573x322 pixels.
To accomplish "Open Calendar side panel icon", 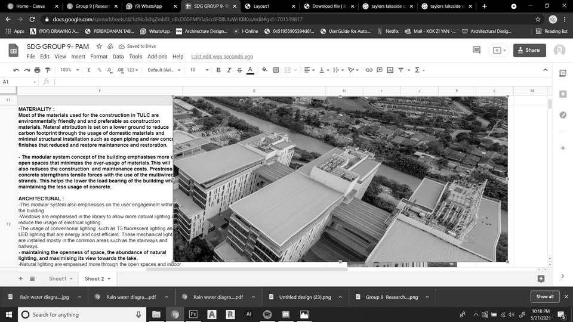I will click(563, 73).
